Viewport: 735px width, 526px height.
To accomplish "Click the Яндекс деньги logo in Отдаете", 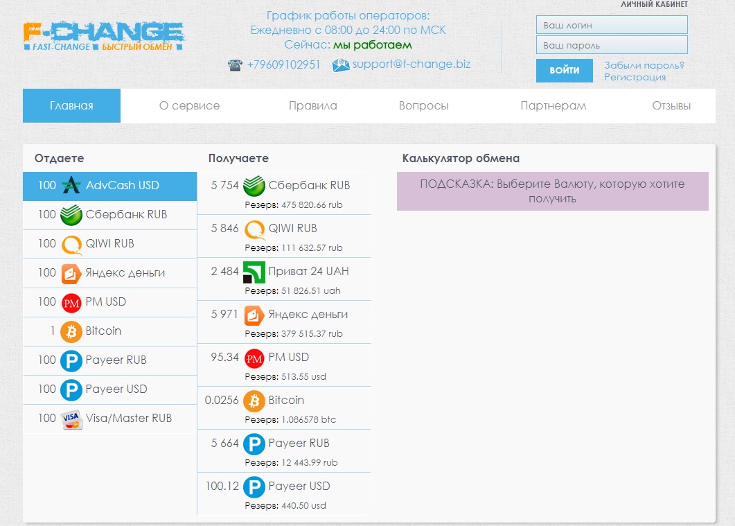I will 71,274.
